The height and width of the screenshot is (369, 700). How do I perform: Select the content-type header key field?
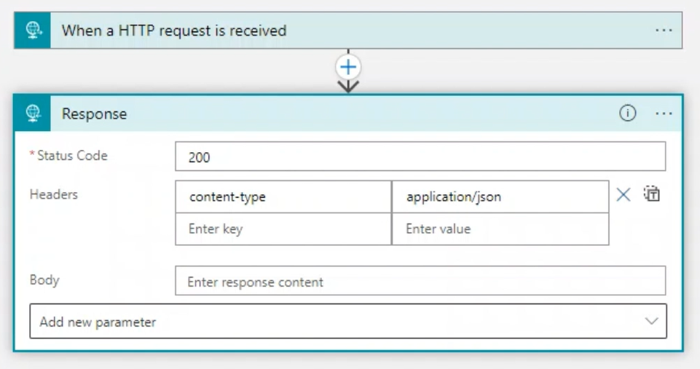(x=283, y=197)
